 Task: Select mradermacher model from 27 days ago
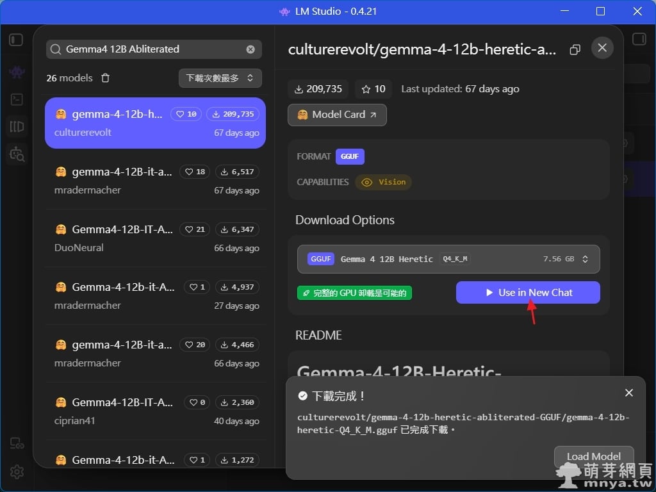[155, 296]
